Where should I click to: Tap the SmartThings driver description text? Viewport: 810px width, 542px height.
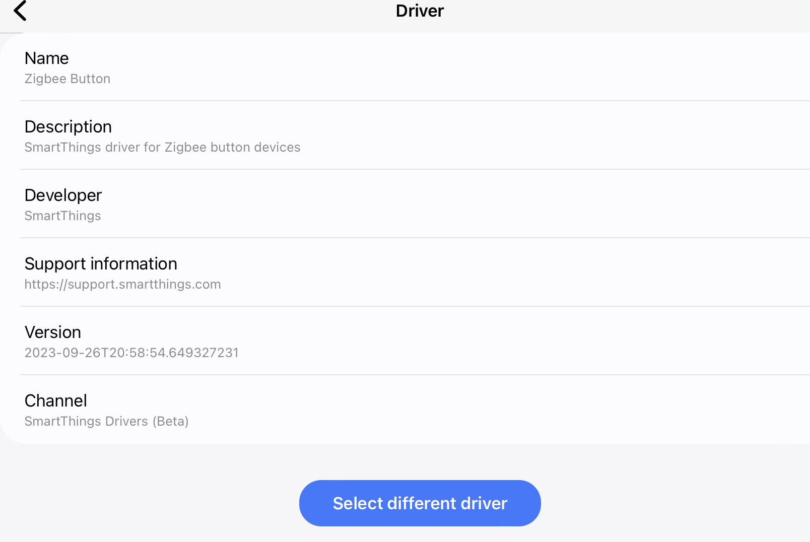tap(162, 148)
